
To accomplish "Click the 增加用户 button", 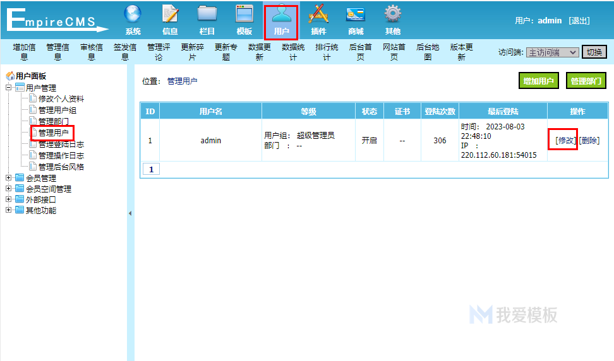I will [x=538, y=81].
